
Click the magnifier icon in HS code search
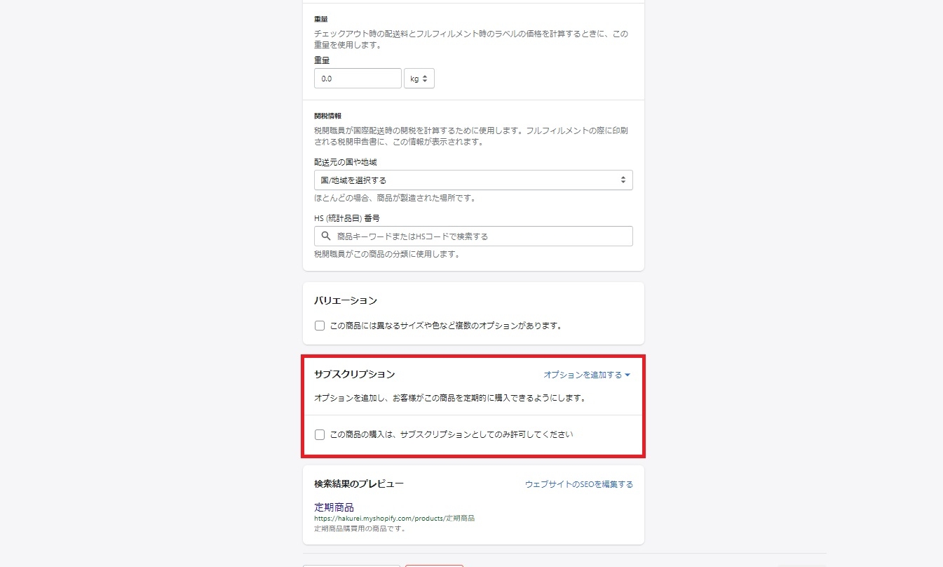point(325,236)
